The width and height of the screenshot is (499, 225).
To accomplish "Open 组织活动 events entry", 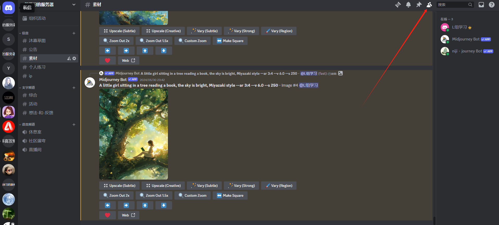I will point(49,18).
